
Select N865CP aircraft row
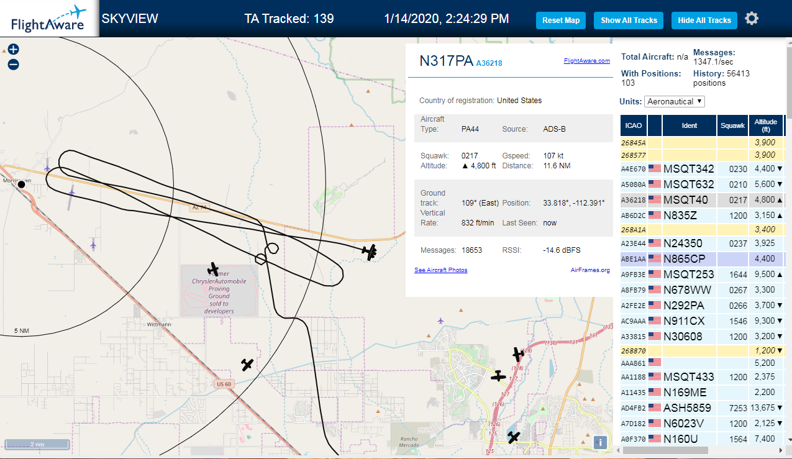(x=702, y=259)
